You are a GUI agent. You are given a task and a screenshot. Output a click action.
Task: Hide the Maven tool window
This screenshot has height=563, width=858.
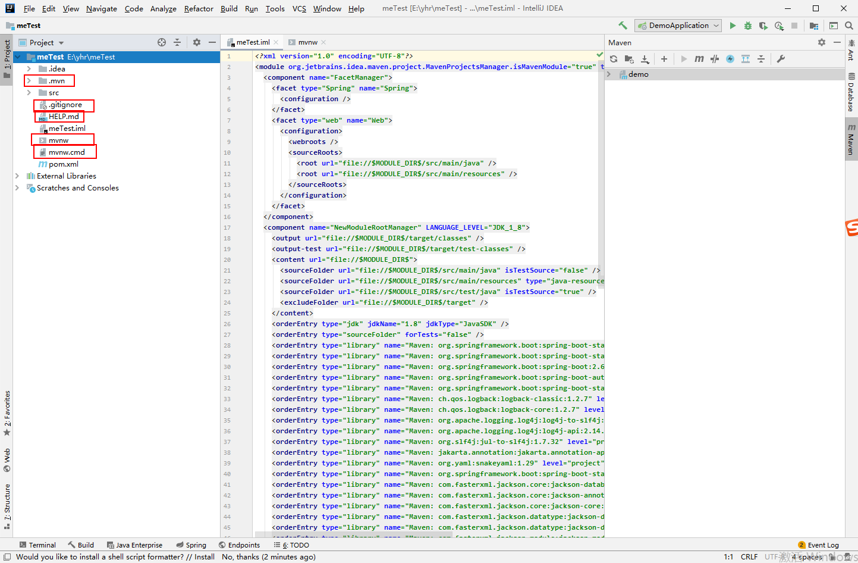point(837,42)
